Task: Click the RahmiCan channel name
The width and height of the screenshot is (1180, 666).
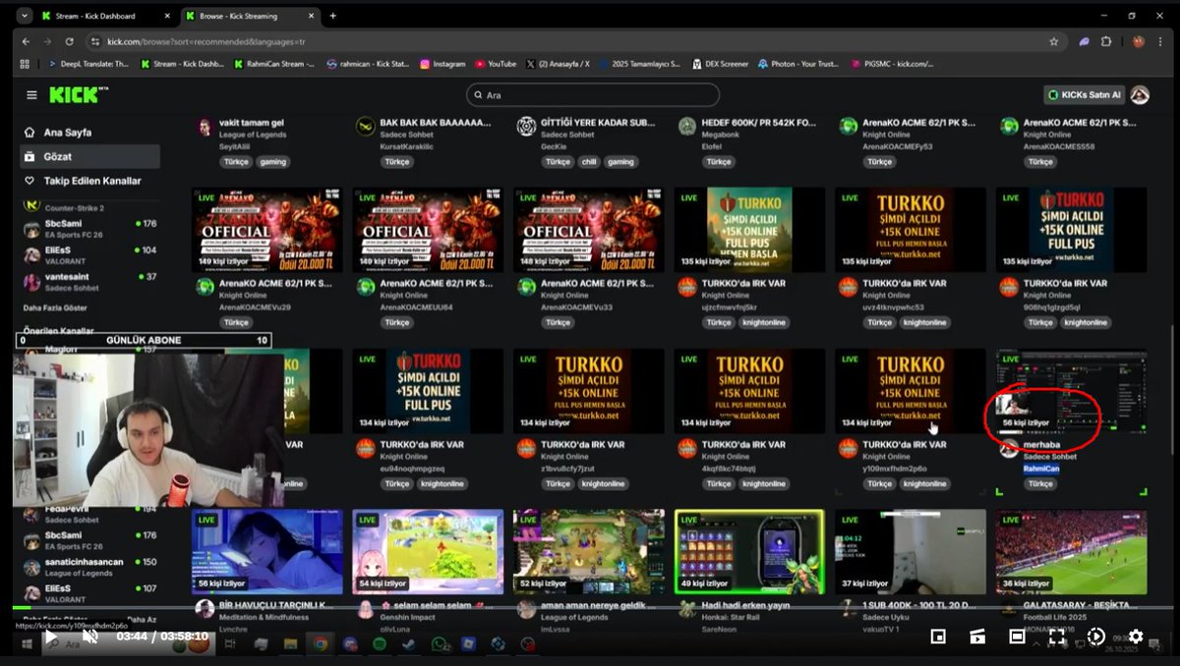Action: (1041, 469)
